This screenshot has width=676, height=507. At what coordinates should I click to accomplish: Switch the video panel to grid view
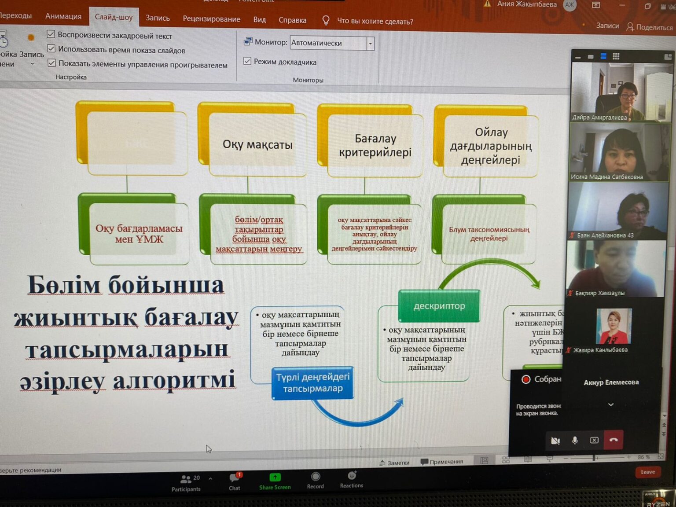(616, 56)
